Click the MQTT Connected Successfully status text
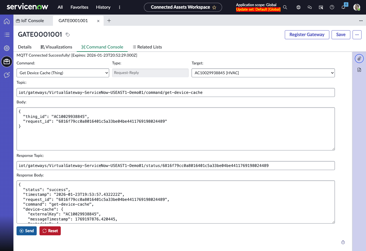 (77, 55)
